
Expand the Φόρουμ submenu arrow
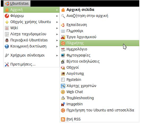pos(57,16)
